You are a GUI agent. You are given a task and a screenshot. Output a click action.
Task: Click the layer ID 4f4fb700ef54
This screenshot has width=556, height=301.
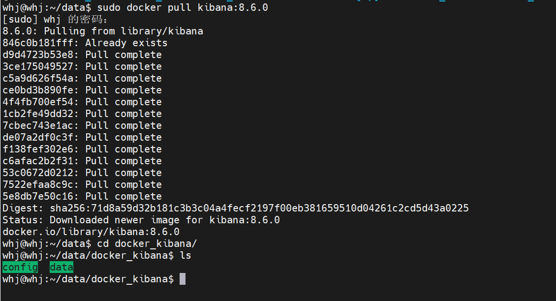[38, 102]
